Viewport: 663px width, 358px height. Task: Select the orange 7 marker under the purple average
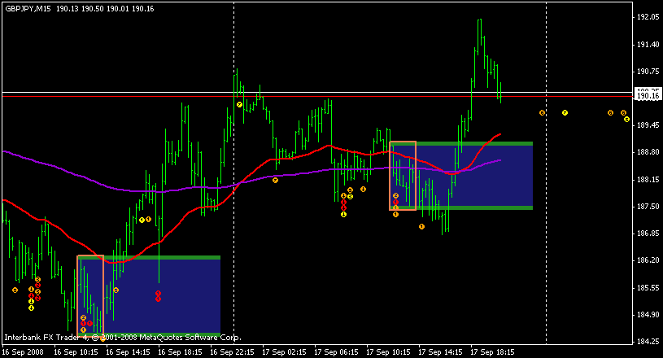[275, 181]
